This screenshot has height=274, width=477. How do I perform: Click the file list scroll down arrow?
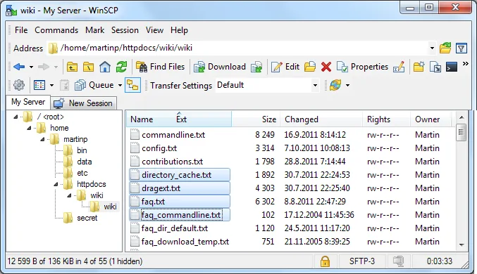click(461, 244)
